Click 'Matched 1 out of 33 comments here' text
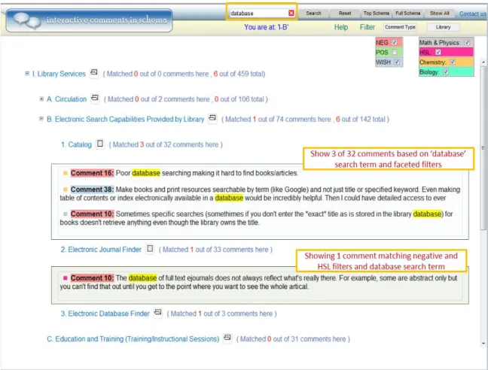Viewport: 488px width, 370px height. (215, 250)
